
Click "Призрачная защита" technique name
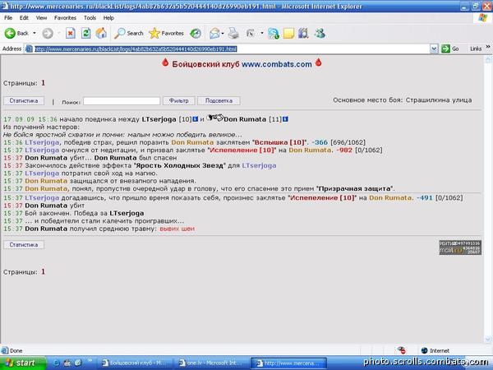click(x=355, y=189)
